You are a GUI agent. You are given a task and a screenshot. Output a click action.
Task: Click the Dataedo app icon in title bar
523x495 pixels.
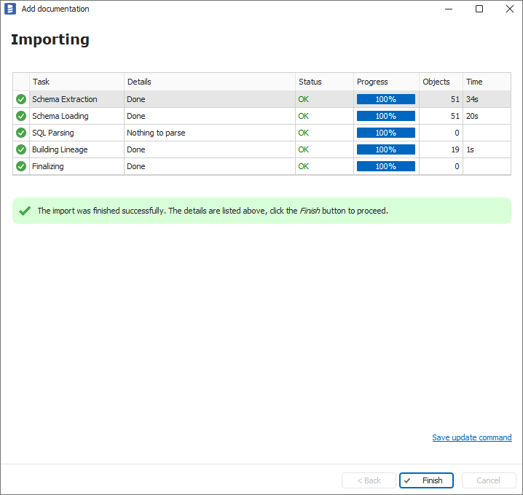pos(10,9)
